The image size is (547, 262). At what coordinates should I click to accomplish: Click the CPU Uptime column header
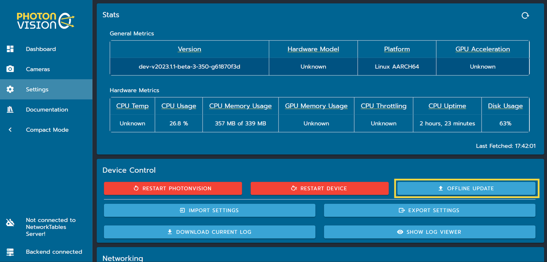tap(447, 106)
